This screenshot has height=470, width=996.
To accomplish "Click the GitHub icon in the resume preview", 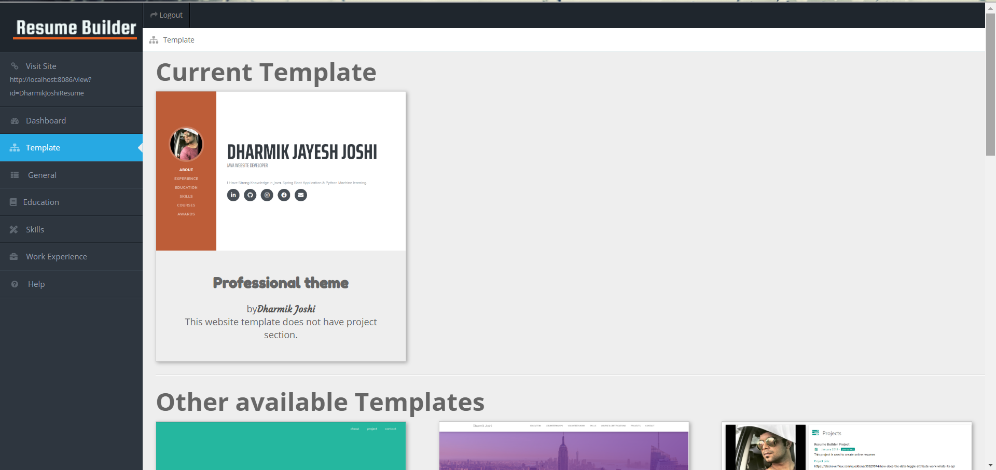I will [x=250, y=195].
